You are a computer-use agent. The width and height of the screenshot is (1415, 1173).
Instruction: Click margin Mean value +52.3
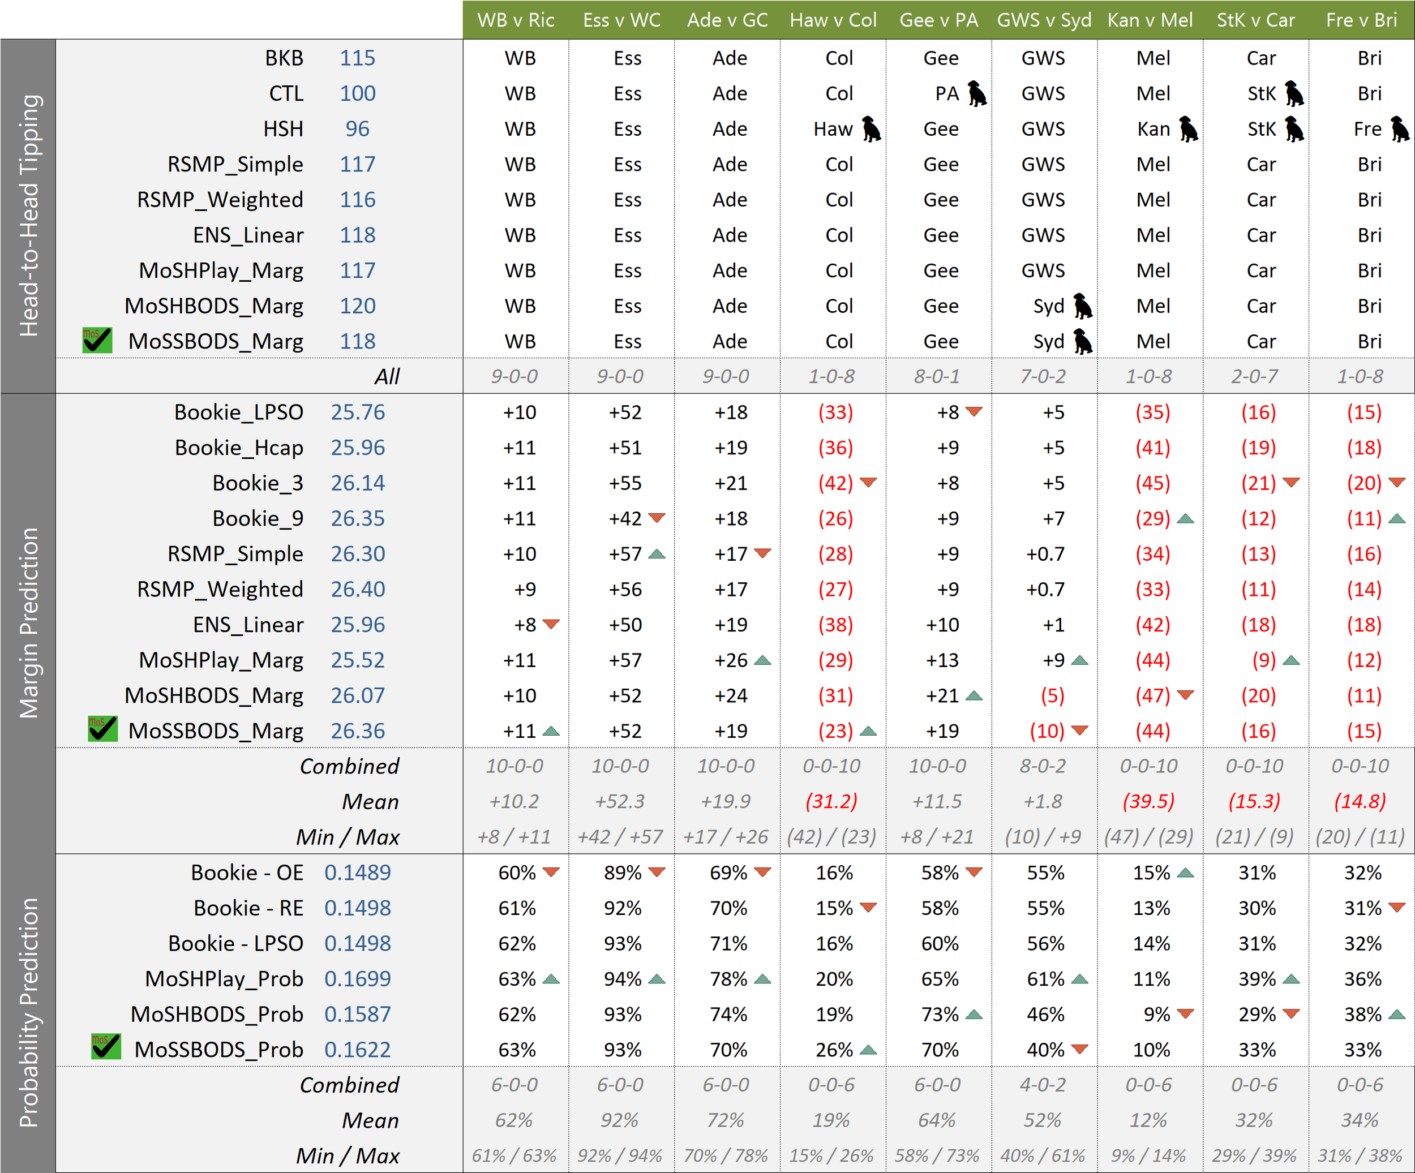[x=620, y=802]
